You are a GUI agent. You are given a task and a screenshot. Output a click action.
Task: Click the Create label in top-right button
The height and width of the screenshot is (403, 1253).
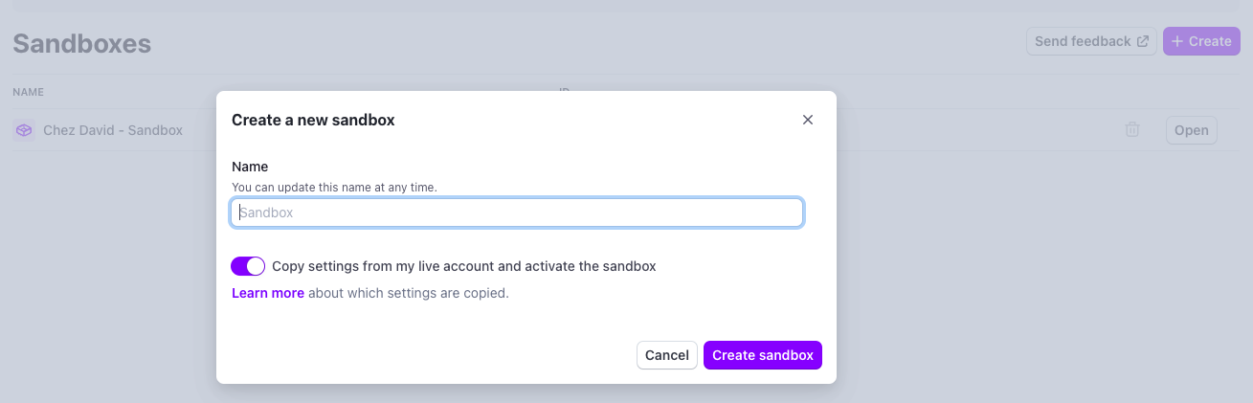pos(1210,41)
